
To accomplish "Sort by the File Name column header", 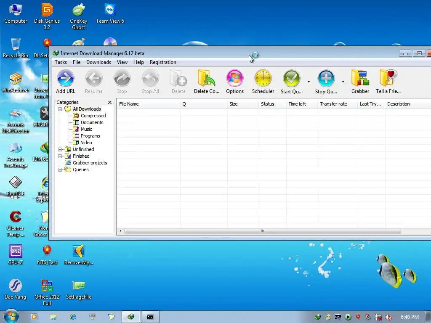I will click(149, 104).
